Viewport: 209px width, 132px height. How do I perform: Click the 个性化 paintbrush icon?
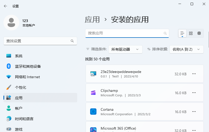point(9,87)
